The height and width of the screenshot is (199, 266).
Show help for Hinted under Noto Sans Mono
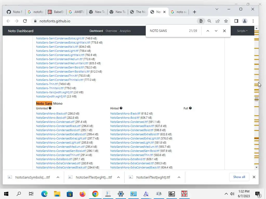point(121,108)
